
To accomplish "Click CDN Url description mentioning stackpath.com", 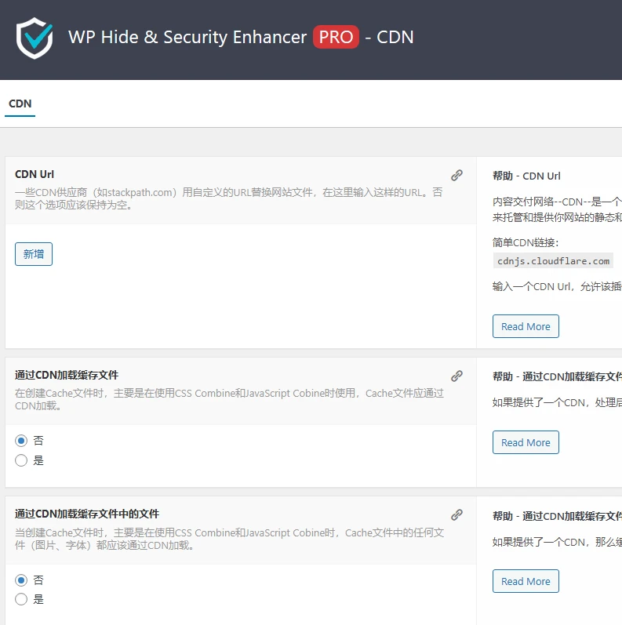I will click(x=229, y=198).
